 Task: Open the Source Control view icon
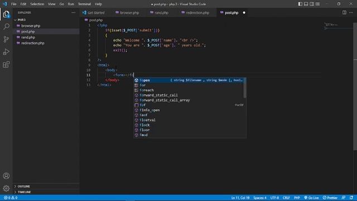click(6, 39)
